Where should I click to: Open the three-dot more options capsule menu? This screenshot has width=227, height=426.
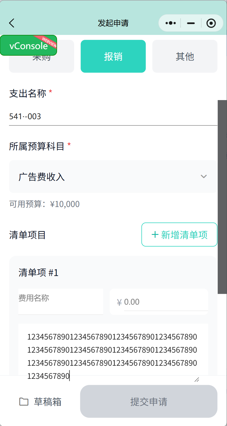click(170, 23)
